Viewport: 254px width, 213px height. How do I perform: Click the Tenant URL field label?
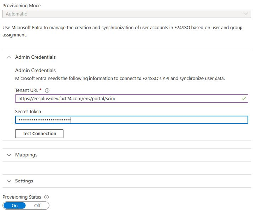point(27,90)
